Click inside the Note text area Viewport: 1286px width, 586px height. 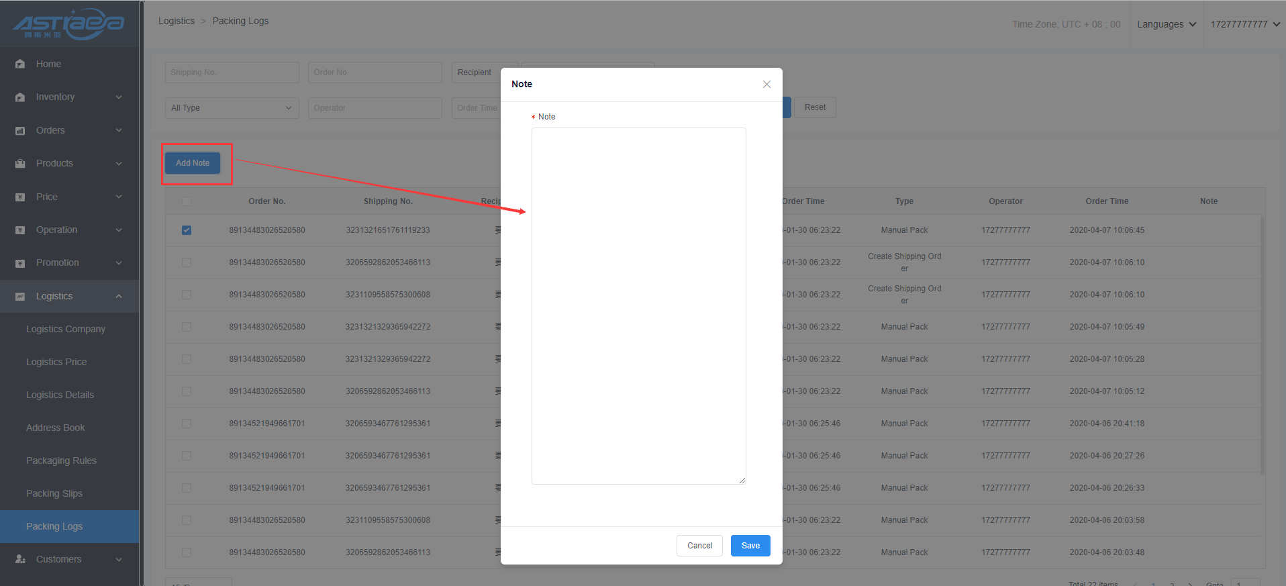point(638,305)
